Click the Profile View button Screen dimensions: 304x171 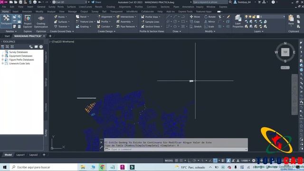pos(151,17)
